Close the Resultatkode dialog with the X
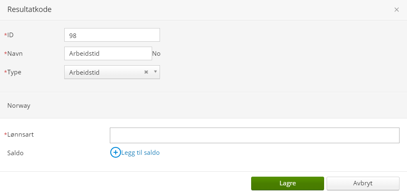 pos(396,10)
